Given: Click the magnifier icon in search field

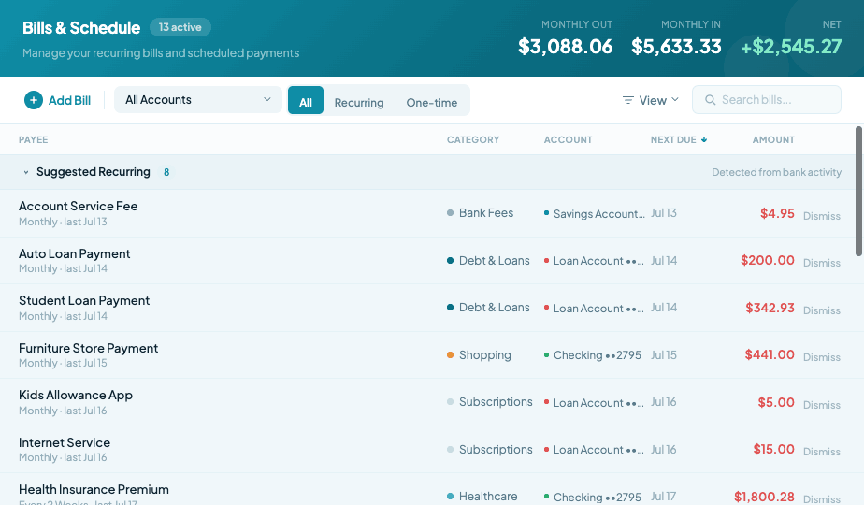Looking at the screenshot, I should (x=711, y=100).
